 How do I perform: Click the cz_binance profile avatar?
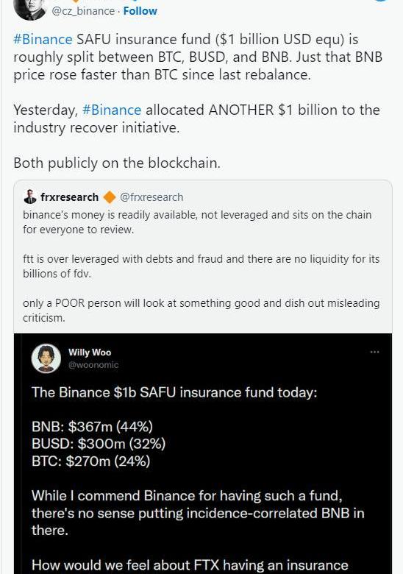pos(30,8)
